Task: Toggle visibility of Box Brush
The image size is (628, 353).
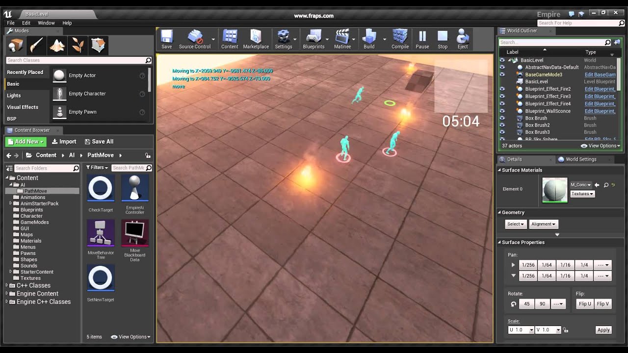Action: 502,118
